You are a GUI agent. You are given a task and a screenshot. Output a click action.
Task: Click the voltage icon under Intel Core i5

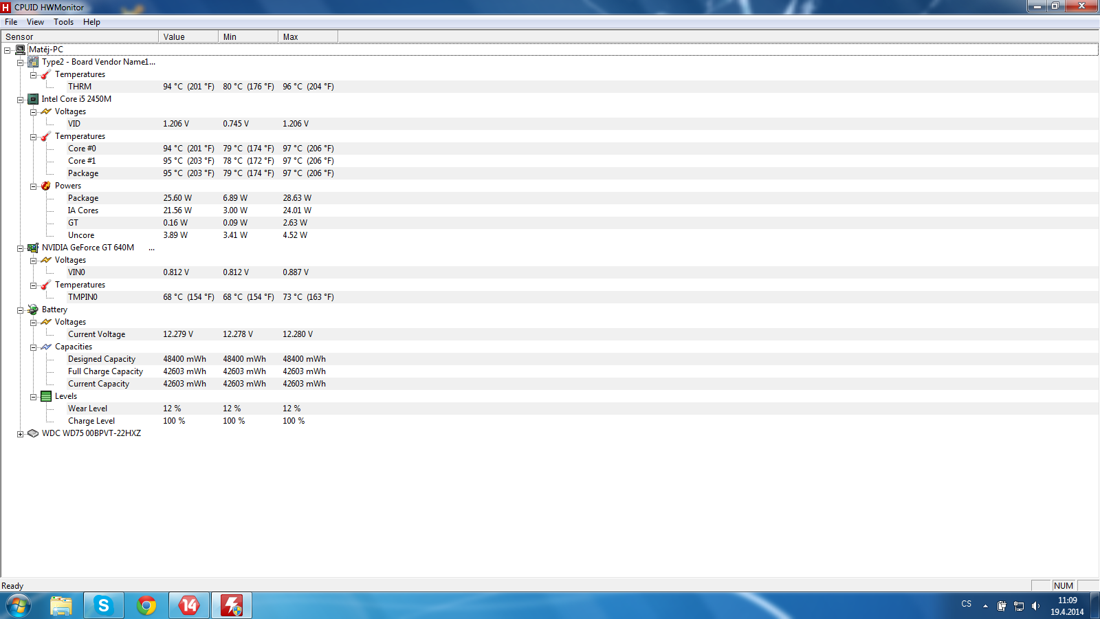pyautogui.click(x=46, y=111)
